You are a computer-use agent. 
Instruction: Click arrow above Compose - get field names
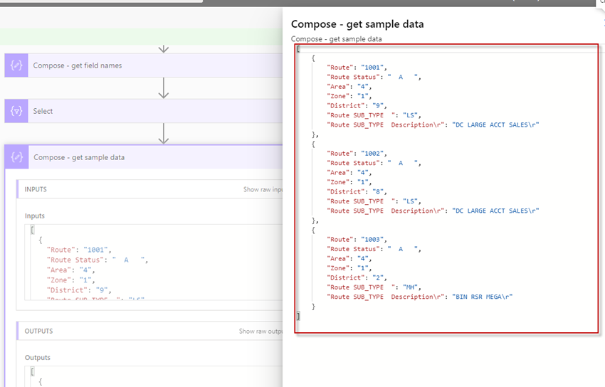[164, 48]
